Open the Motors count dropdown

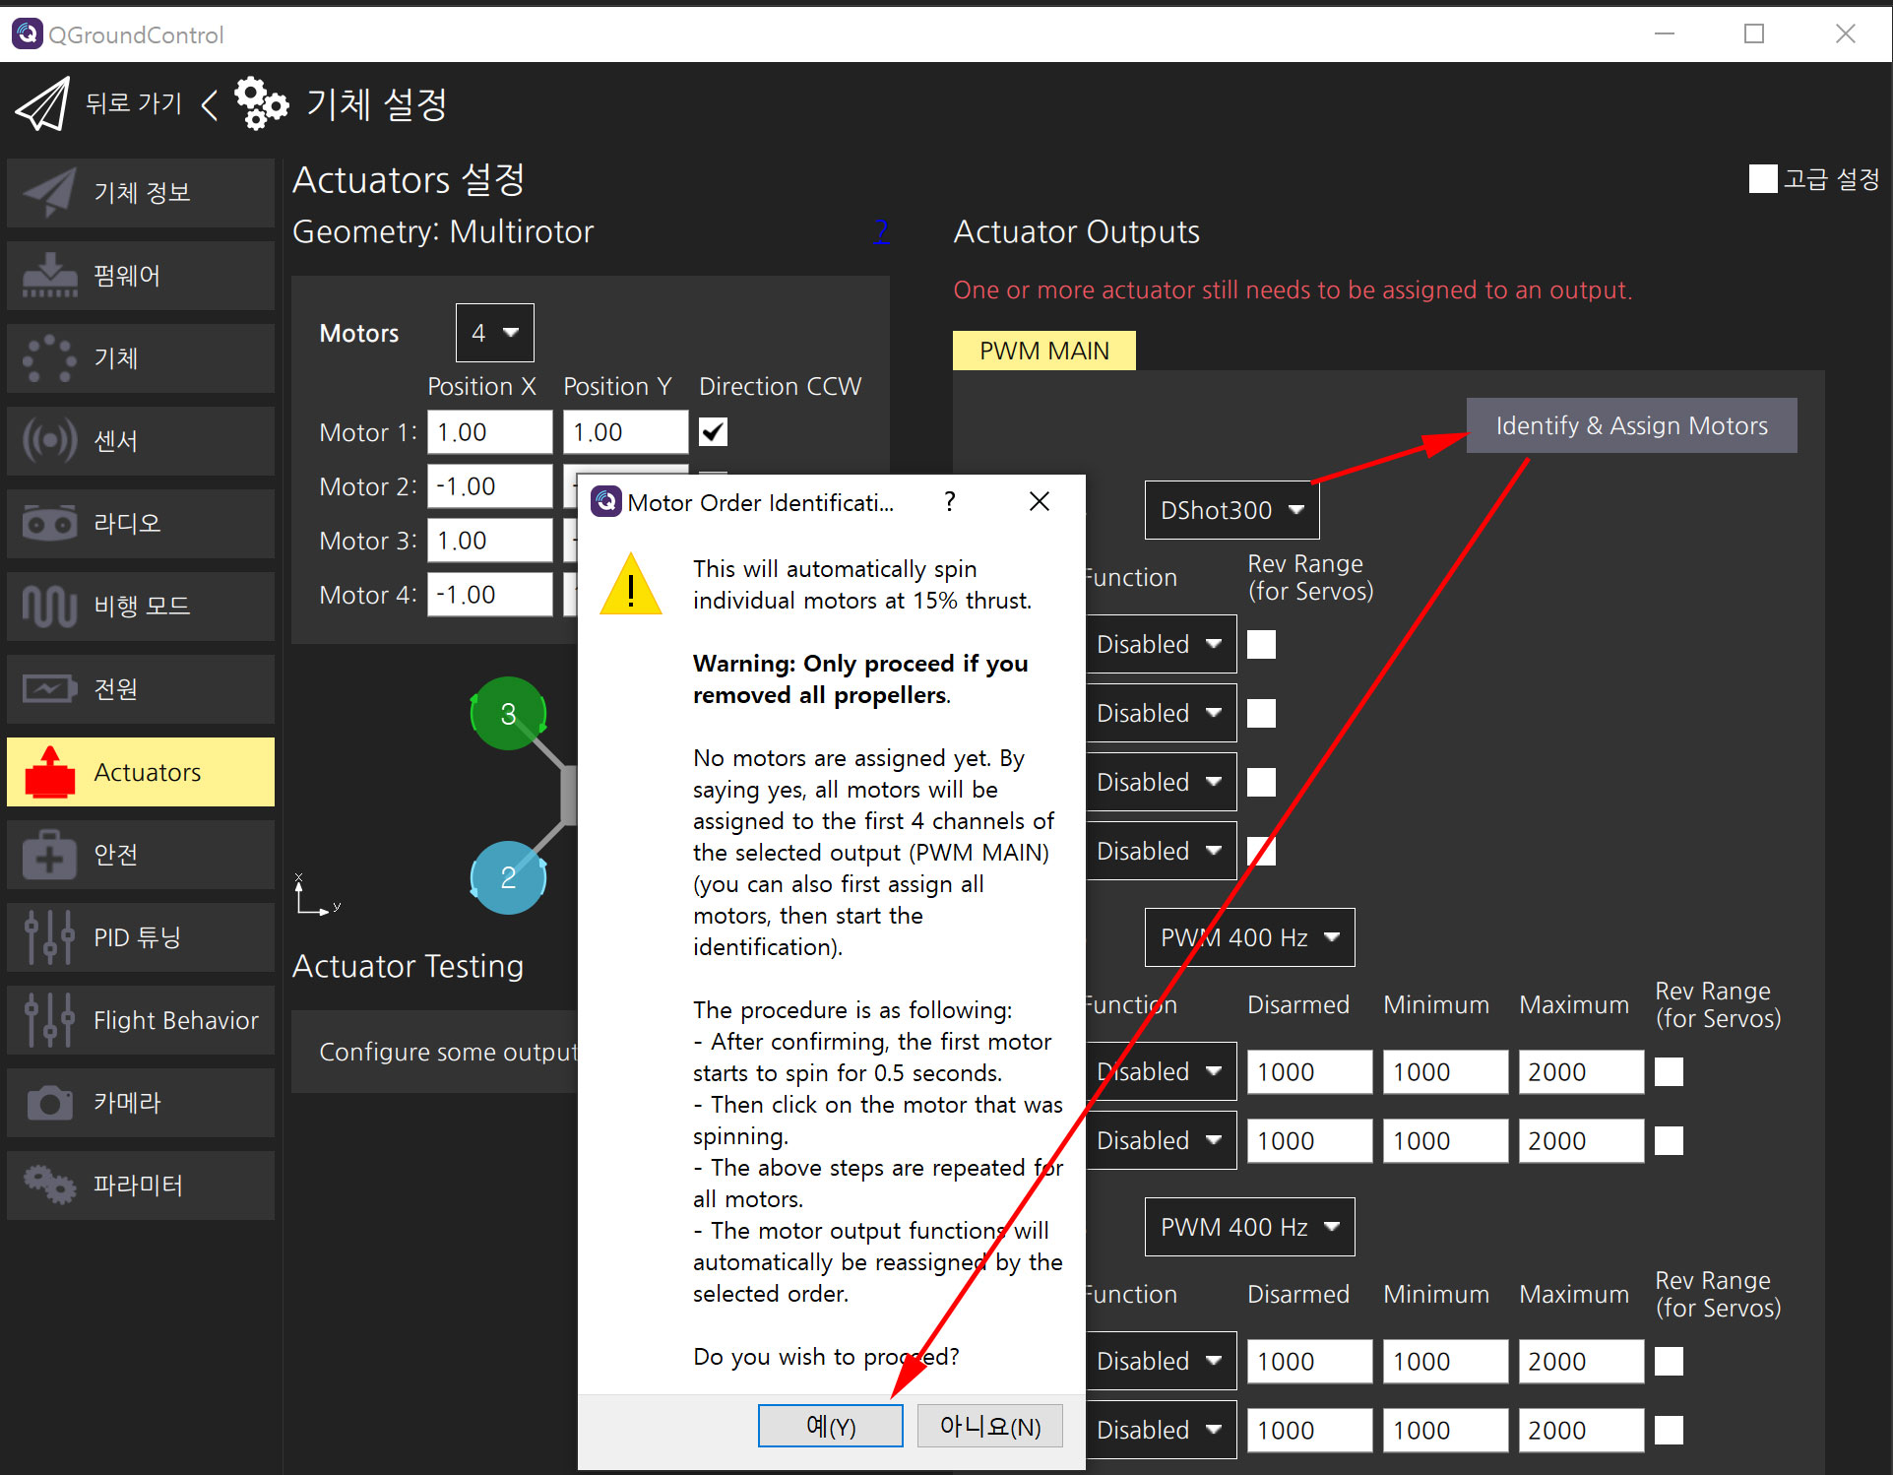(x=494, y=333)
